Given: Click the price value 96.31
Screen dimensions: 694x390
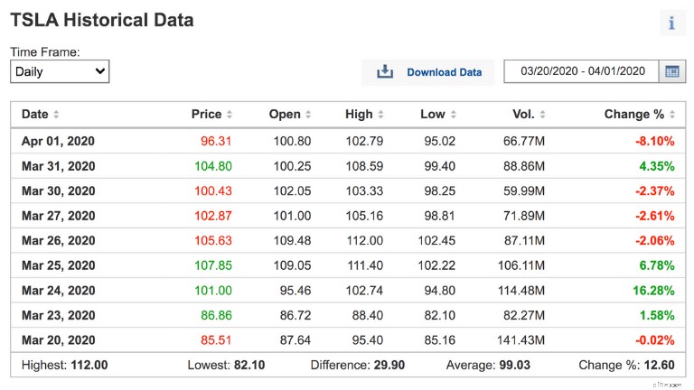Looking at the screenshot, I should coord(216,141).
